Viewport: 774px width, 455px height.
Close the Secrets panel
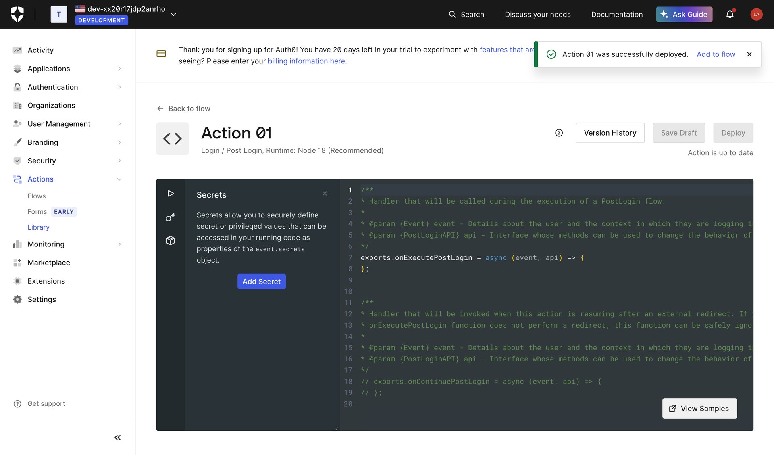(x=325, y=193)
